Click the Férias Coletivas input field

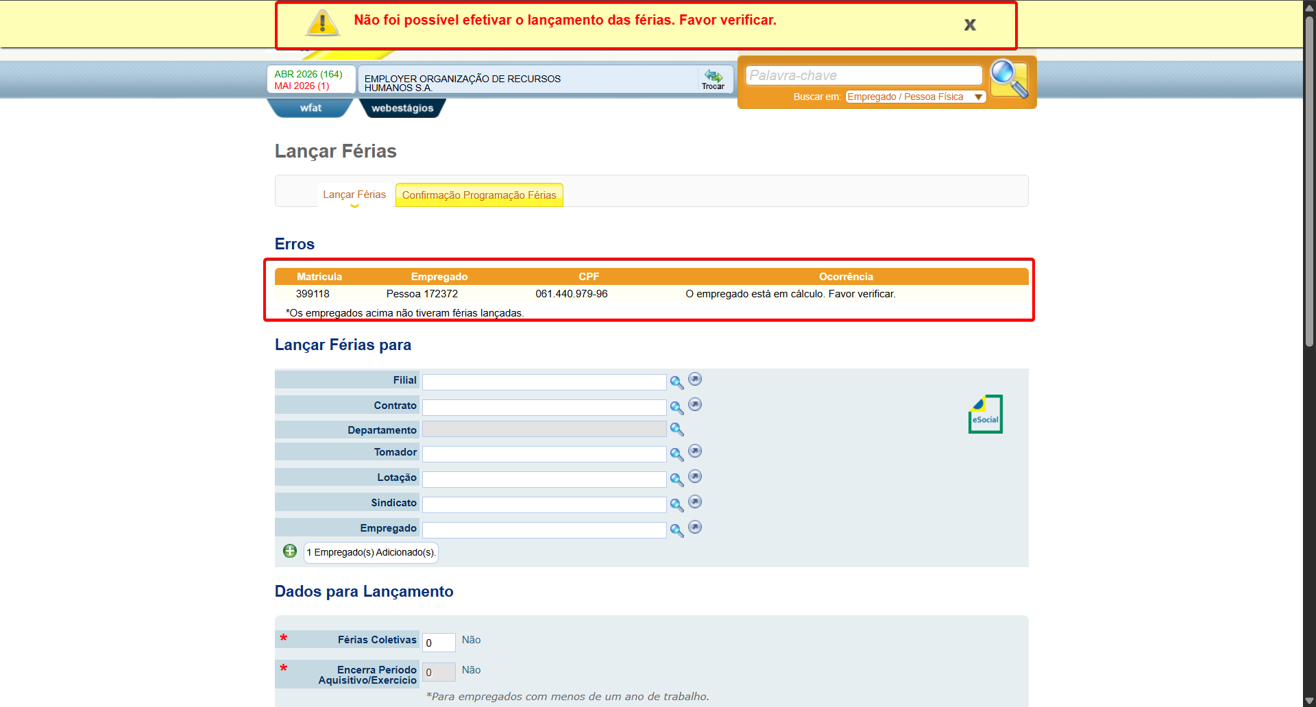[x=439, y=643]
